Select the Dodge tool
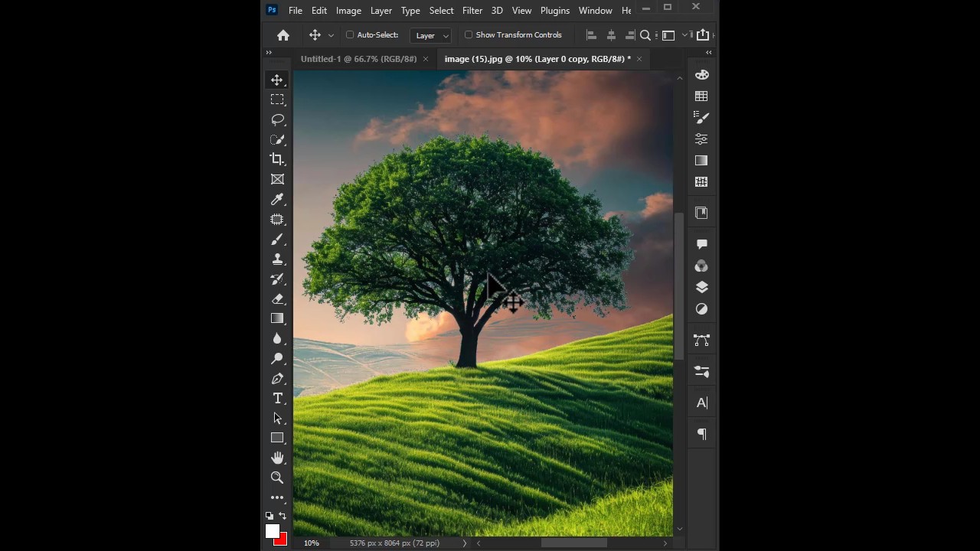 277,358
